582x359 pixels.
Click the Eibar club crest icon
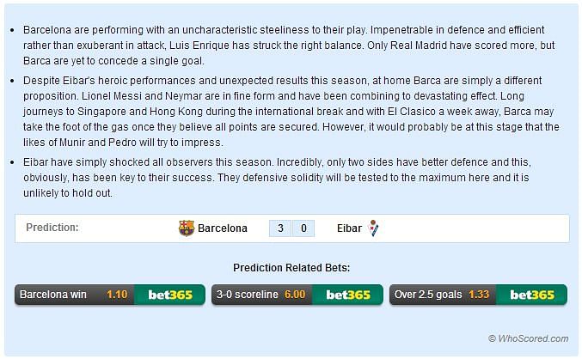coord(373,228)
